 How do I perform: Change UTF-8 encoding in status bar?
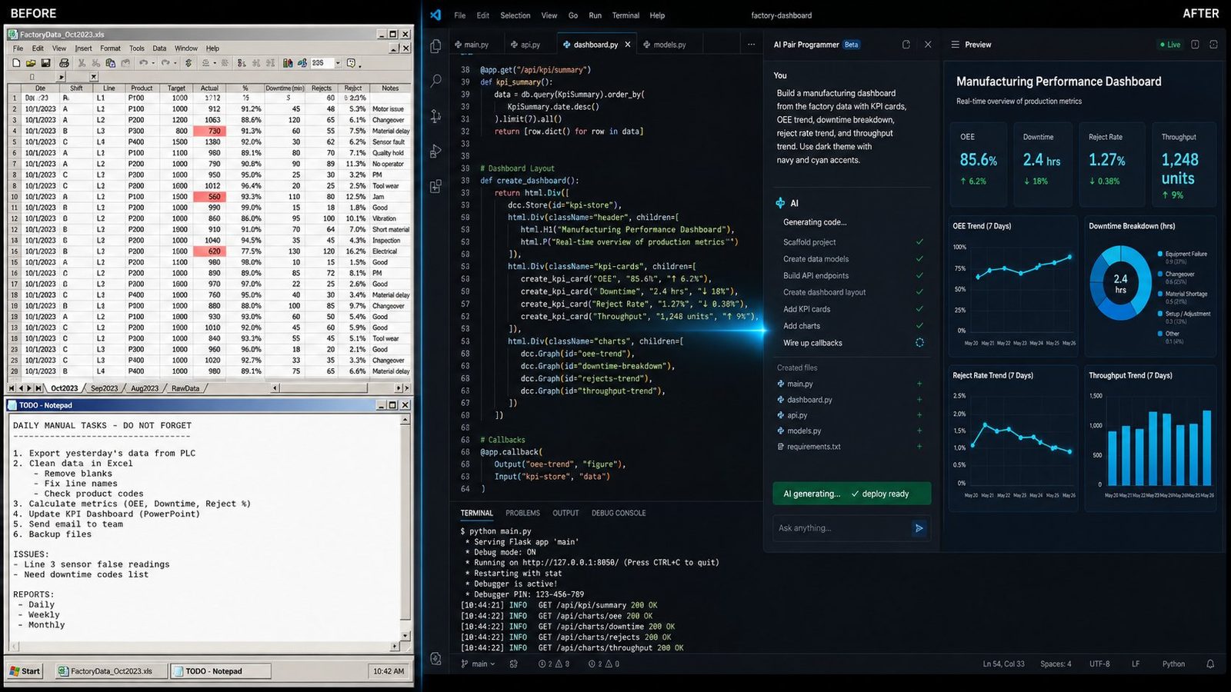tap(1099, 664)
